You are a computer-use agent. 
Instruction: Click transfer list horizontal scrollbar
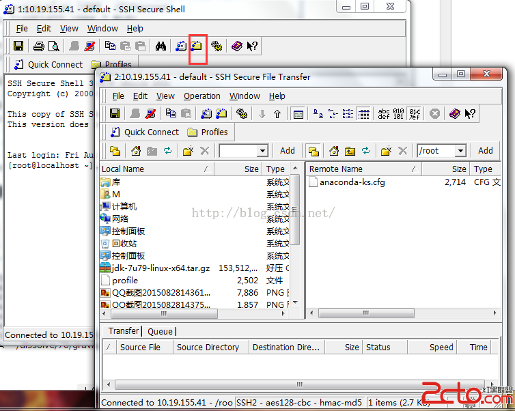pyautogui.click(x=300, y=384)
